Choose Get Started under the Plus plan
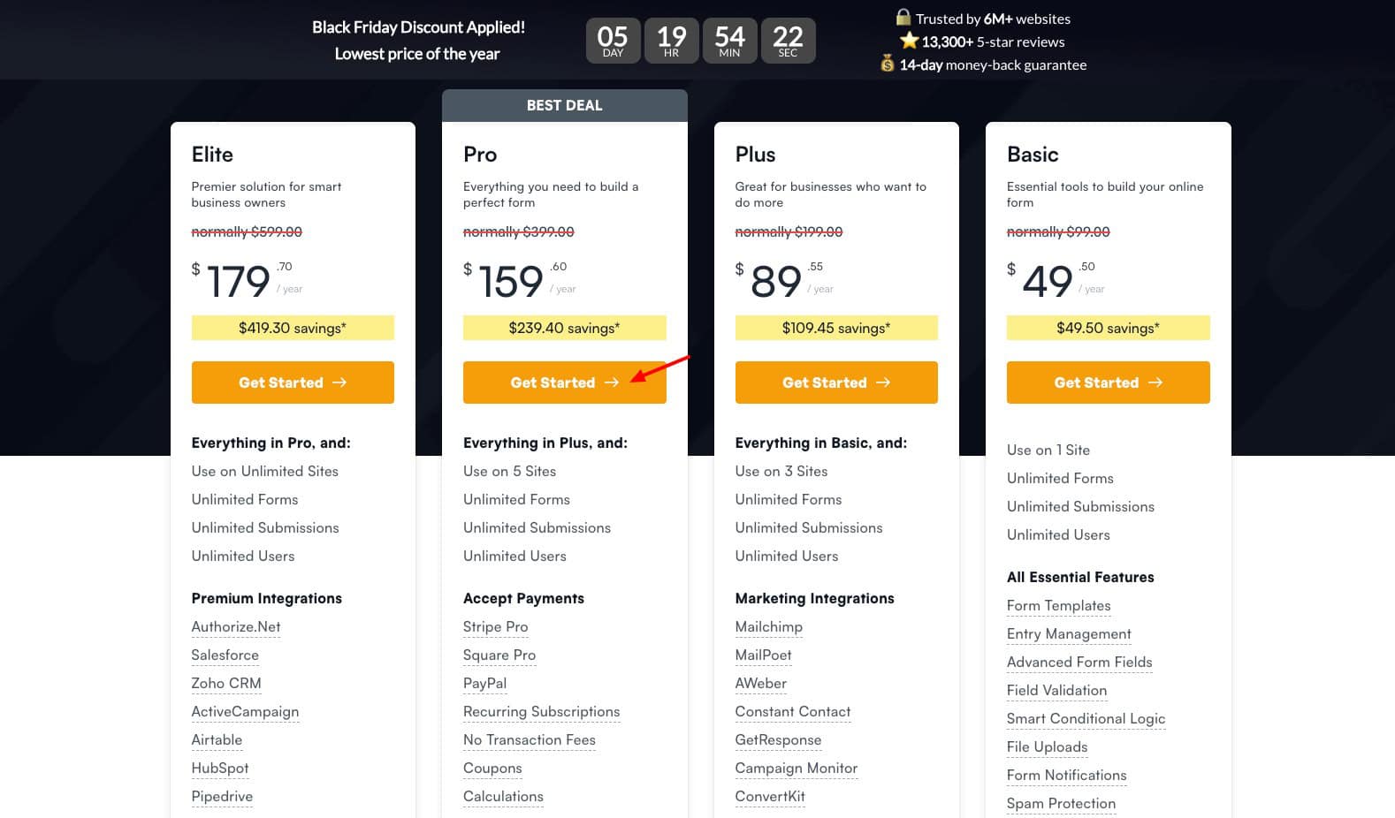 click(x=835, y=382)
